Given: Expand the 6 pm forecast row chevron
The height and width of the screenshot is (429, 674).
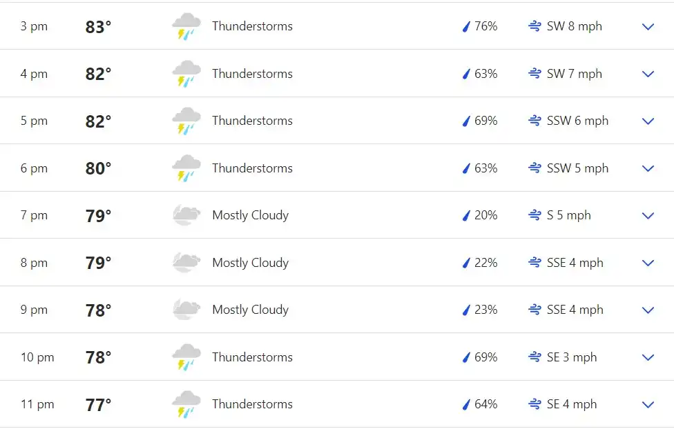Looking at the screenshot, I should coord(648,168).
